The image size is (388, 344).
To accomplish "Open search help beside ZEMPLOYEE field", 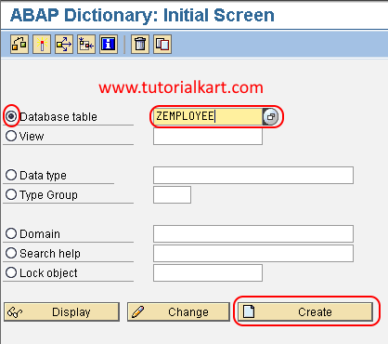I will tap(270, 117).
